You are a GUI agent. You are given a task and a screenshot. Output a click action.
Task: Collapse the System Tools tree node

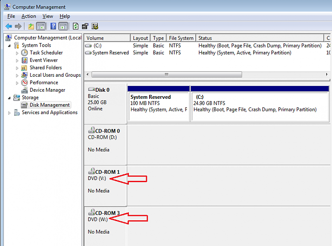click(x=9, y=46)
